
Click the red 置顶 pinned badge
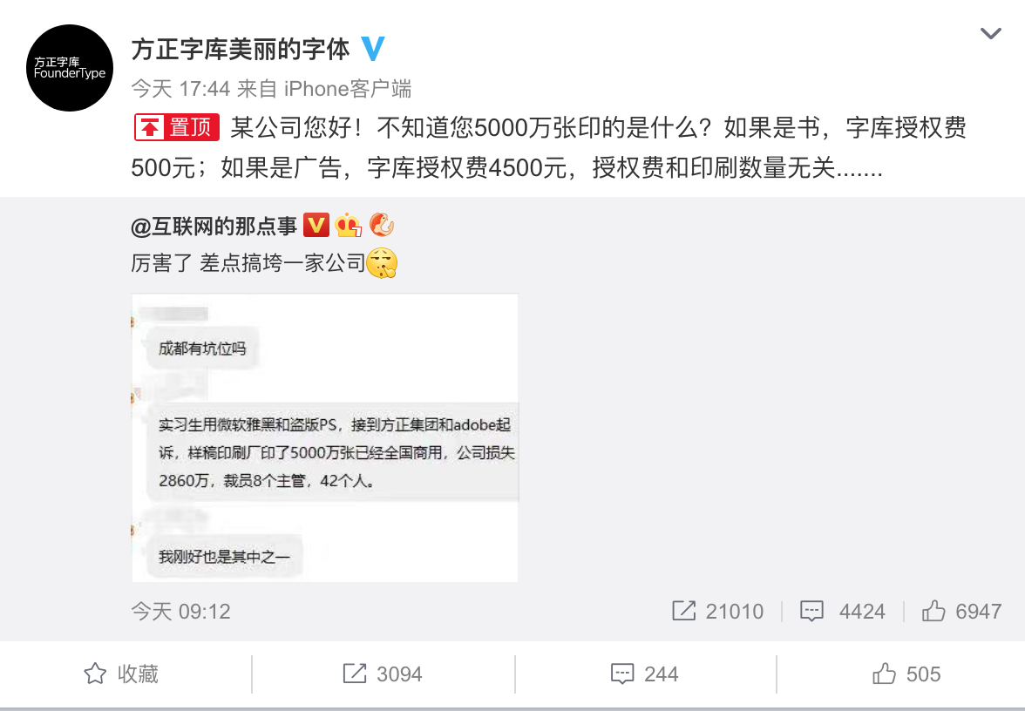pyautogui.click(x=176, y=127)
